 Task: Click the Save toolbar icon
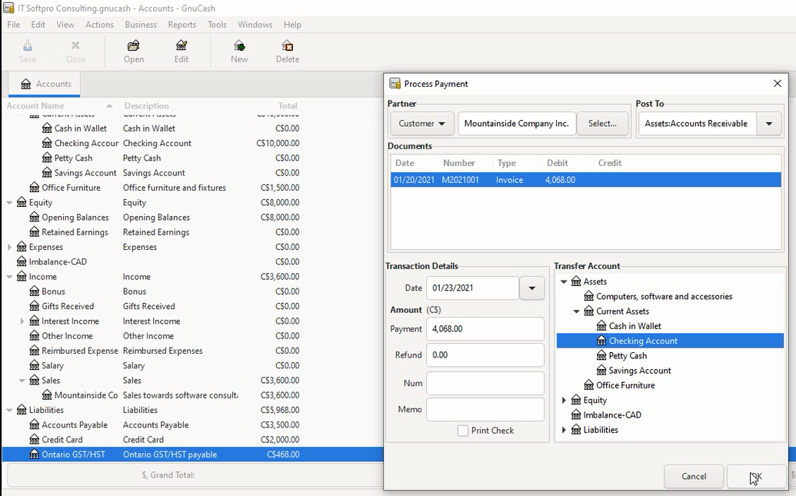tap(28, 46)
